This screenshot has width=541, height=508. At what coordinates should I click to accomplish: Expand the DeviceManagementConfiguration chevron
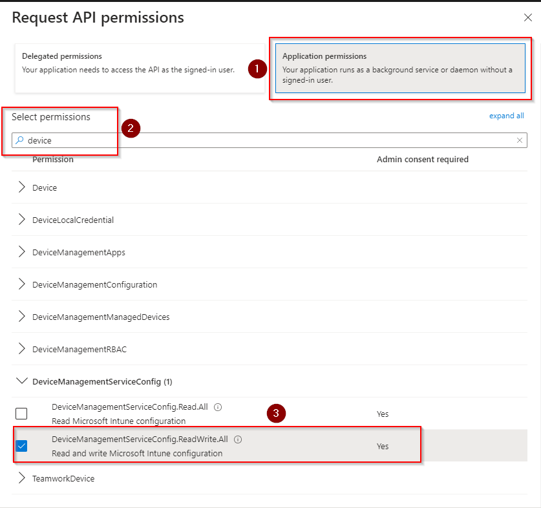click(22, 284)
